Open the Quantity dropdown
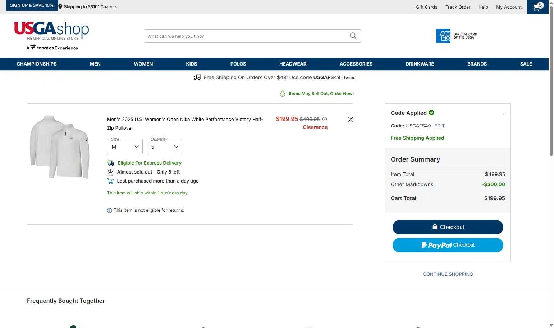The image size is (554, 328). 164,147
